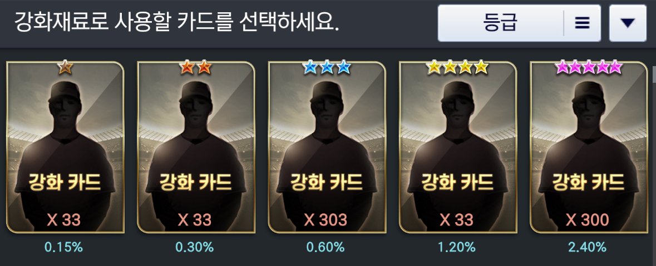Viewport: 656px width, 266px height.
Task: Select the four-star yellow enhancement card
Action: coord(458,147)
